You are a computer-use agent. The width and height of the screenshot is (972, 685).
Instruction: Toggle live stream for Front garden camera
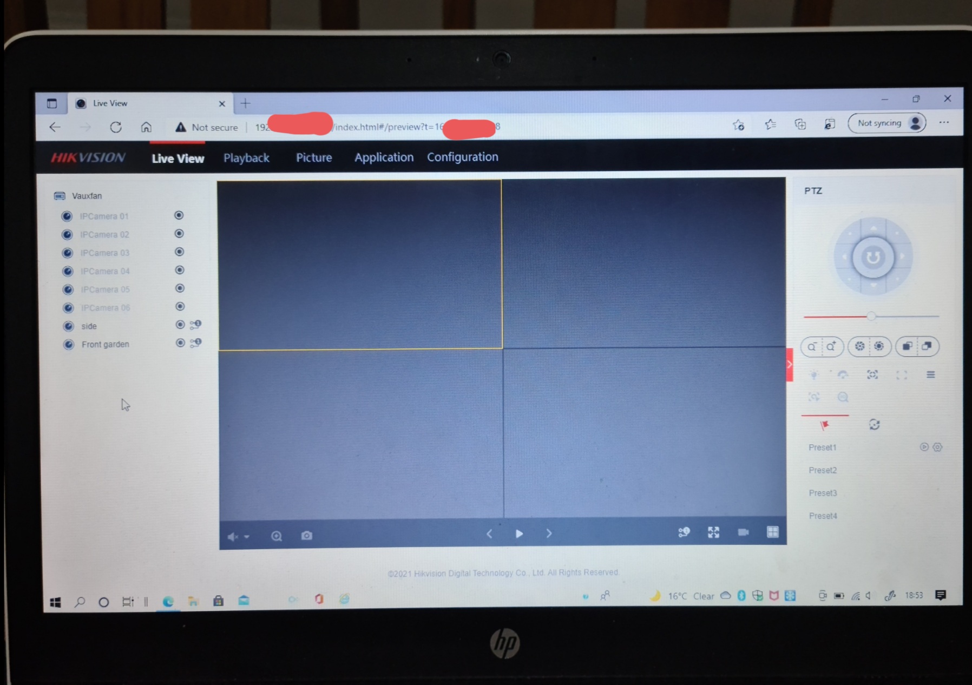[x=180, y=343]
